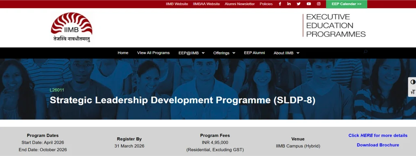Open the IIMBAA Website link

click(x=206, y=4)
